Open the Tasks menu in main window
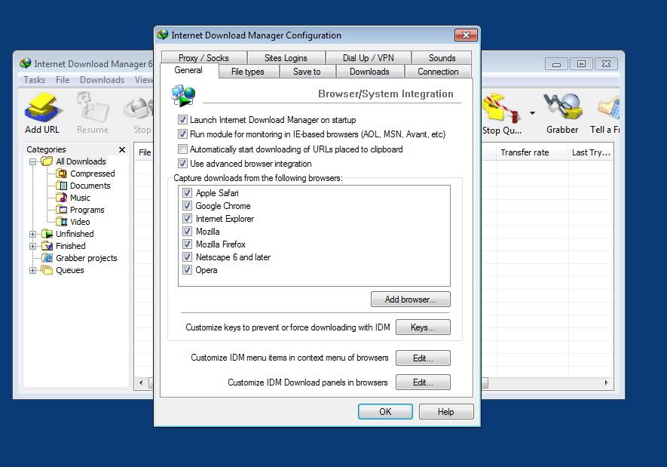667x467 pixels. pyautogui.click(x=35, y=80)
